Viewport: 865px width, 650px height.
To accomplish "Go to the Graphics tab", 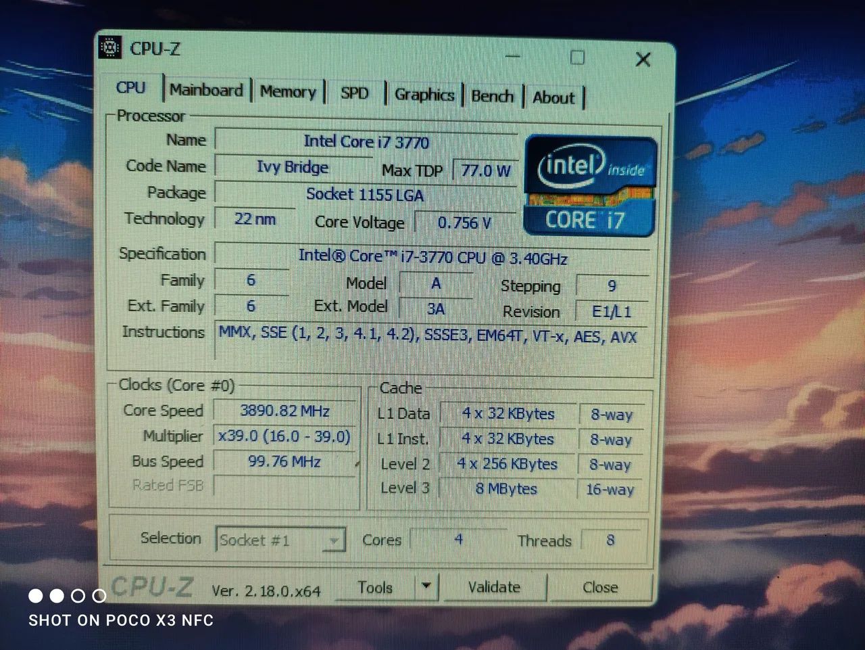I will coord(424,95).
